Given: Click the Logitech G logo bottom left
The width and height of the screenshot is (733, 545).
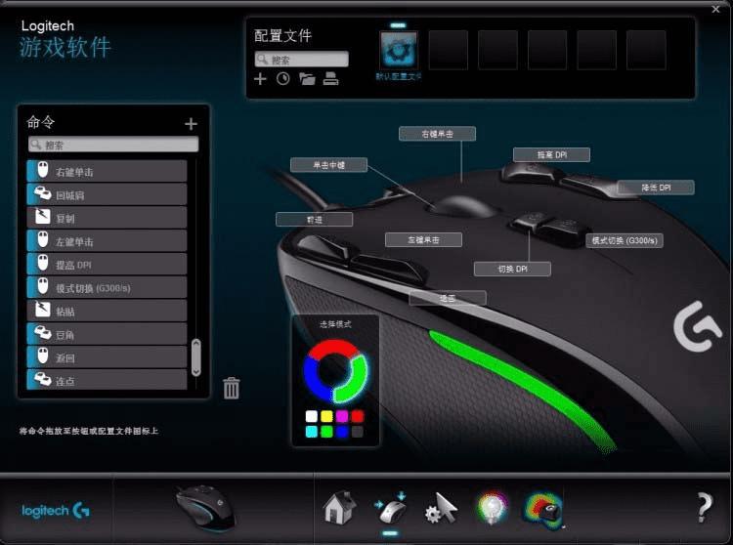Looking at the screenshot, I should pos(56,511).
